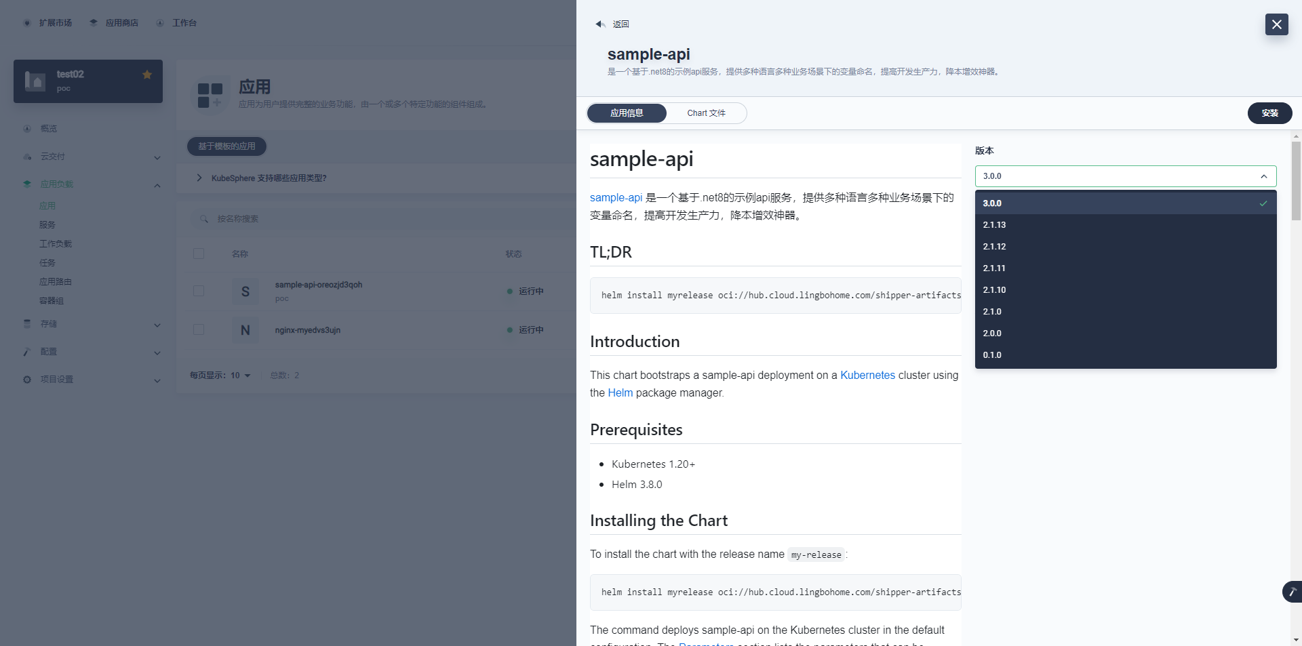Viewport: 1302px width, 646px height.
Task: Close the sample-api detail panel
Action: point(1276,24)
